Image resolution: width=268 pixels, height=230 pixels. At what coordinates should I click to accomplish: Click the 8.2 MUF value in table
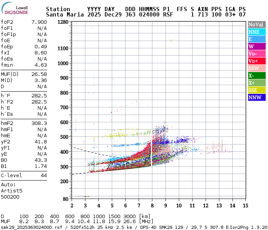[x=24, y=222]
